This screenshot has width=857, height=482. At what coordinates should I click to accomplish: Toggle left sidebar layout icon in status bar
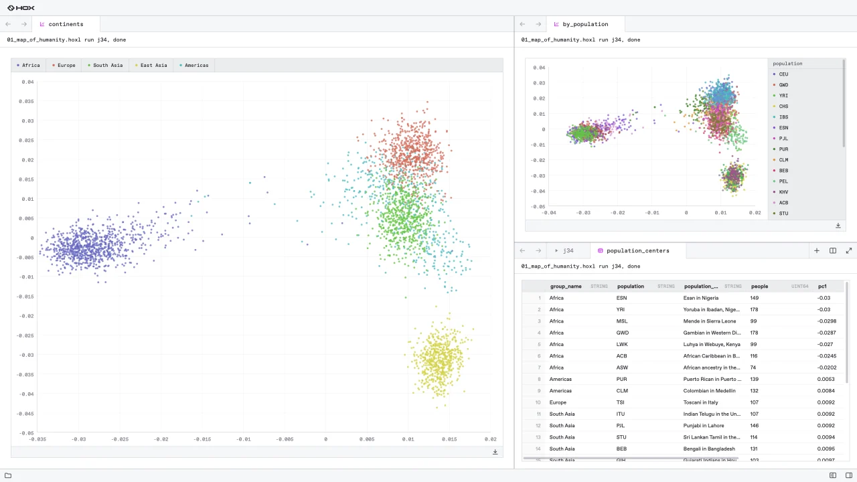[833, 475]
